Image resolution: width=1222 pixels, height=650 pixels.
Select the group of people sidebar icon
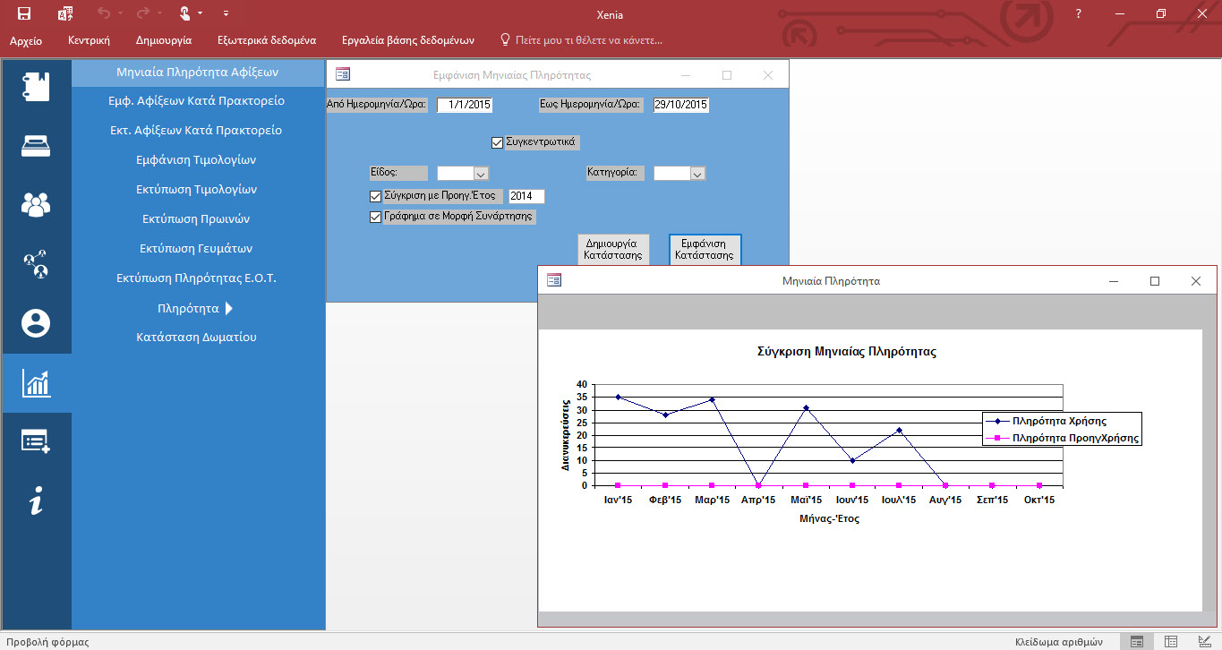click(36, 205)
